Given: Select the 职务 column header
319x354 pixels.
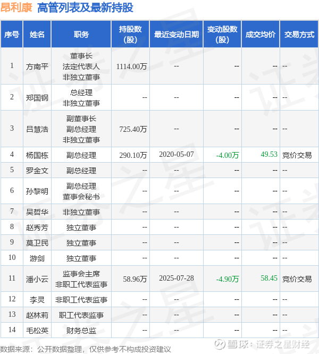Looking at the screenshot, I should 81,35.
